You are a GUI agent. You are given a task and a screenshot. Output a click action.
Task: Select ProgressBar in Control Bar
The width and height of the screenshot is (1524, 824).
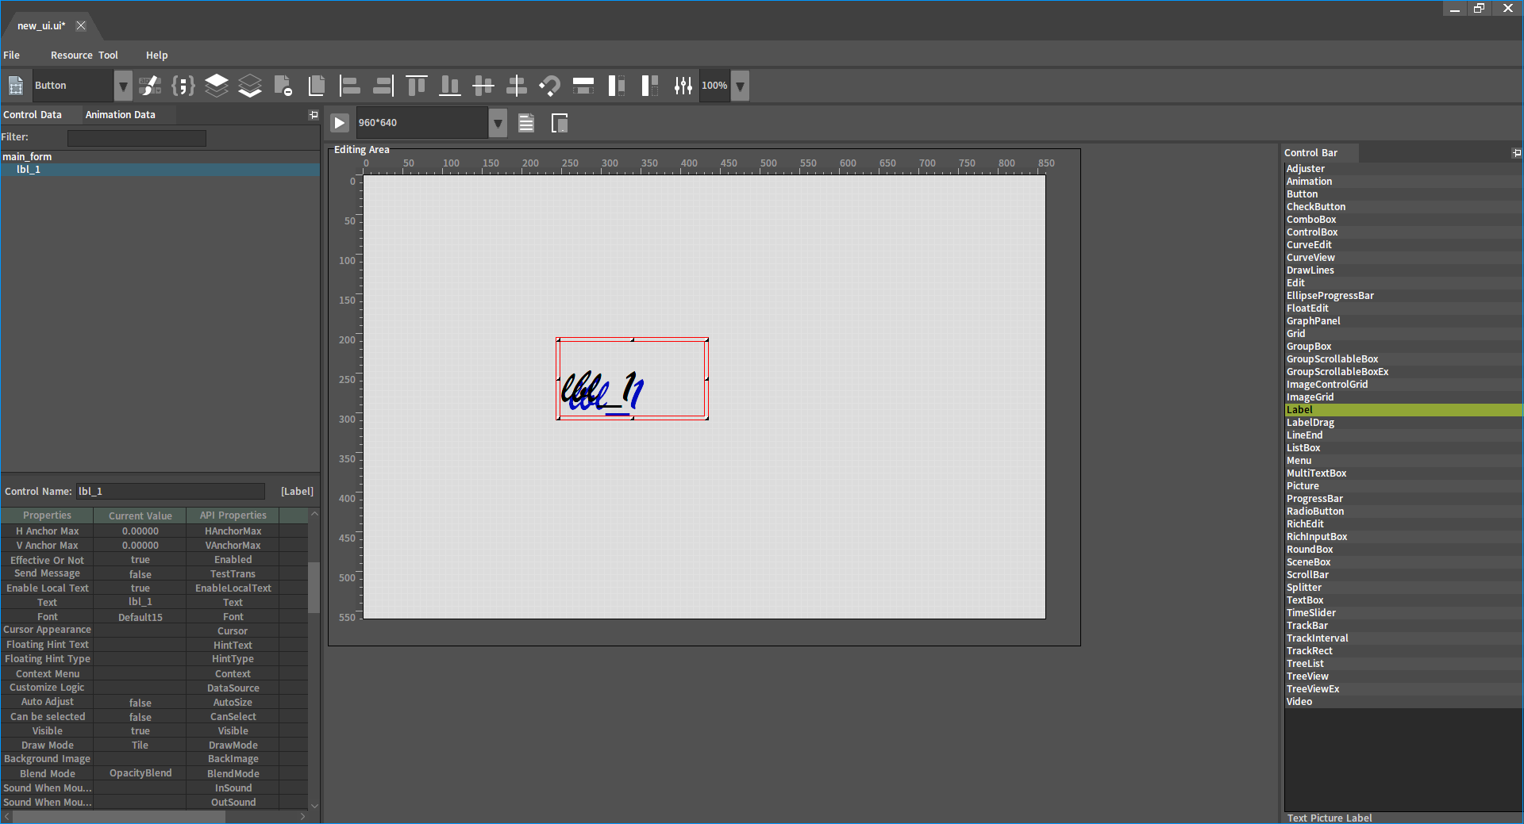pos(1403,499)
